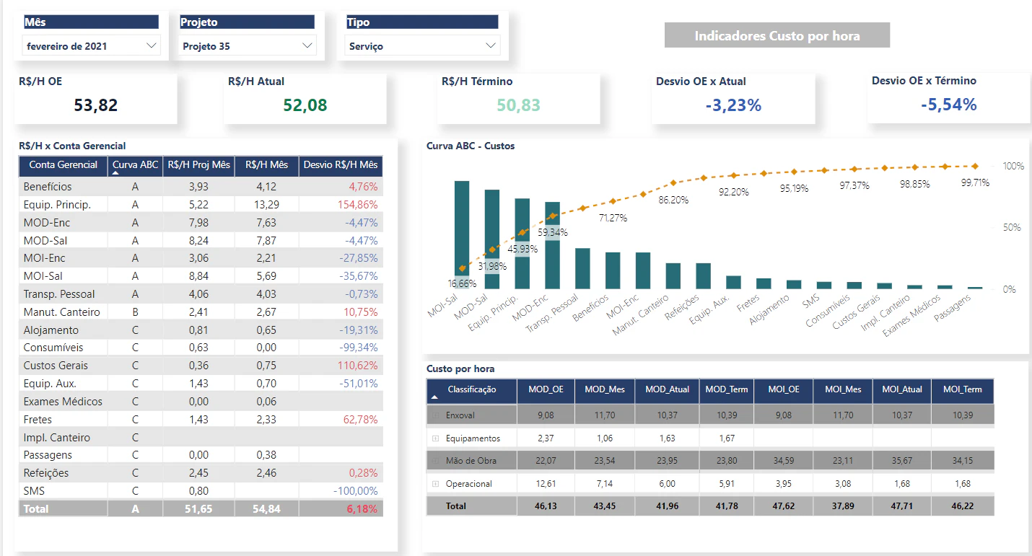Viewport: 1032px width, 556px height.
Task: Click the MOI_OE column header
Action: [784, 390]
